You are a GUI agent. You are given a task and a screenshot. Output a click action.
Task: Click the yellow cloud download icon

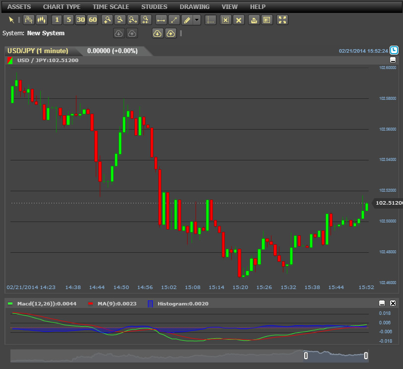pos(157,33)
